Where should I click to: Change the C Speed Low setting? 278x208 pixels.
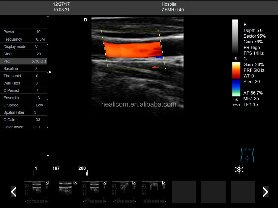coord(24,105)
